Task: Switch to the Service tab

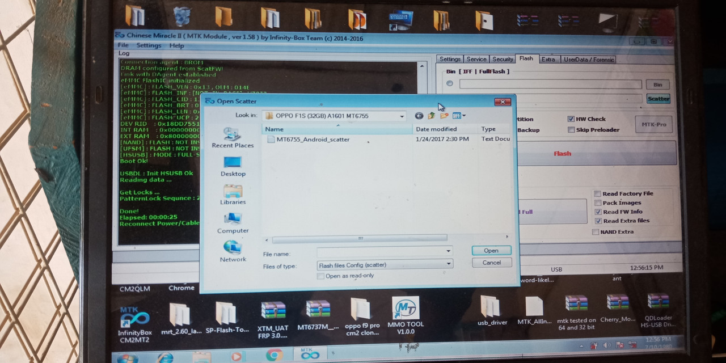Action: click(x=476, y=59)
